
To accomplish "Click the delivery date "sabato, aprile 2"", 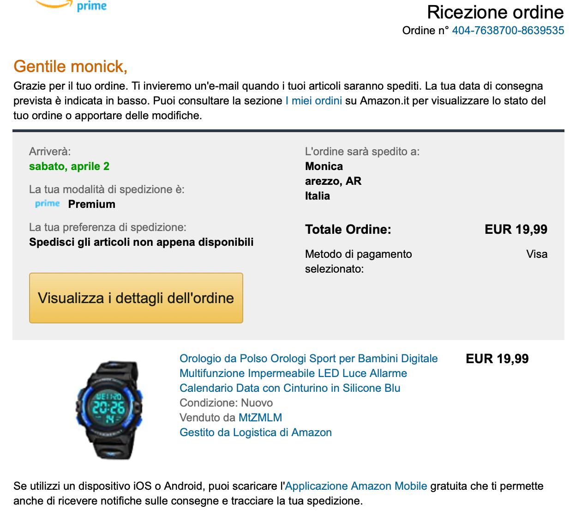I will pos(69,166).
